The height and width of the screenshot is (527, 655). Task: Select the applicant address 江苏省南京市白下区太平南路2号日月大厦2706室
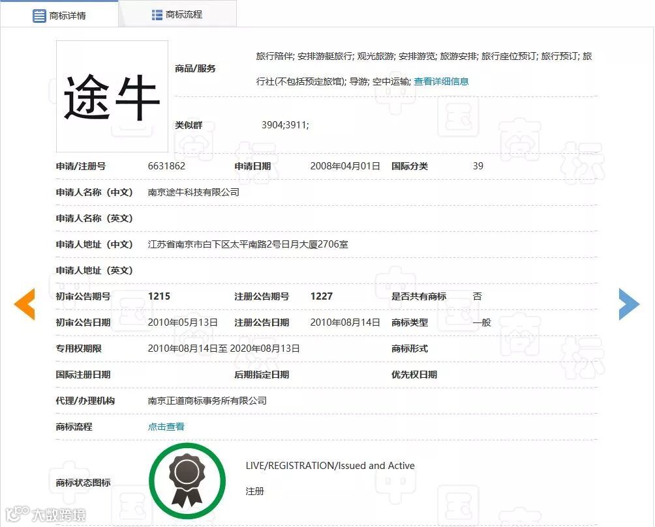pos(248,244)
